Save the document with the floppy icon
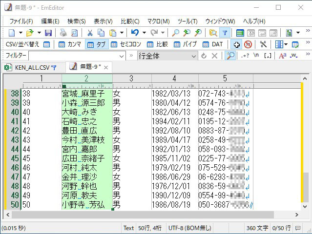 pyautogui.click(x=48, y=33)
